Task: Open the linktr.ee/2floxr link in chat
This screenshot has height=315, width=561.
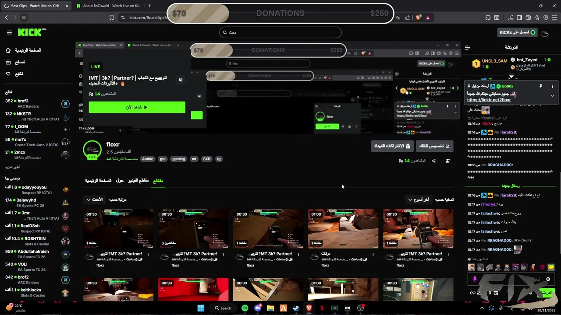Action: [489, 100]
